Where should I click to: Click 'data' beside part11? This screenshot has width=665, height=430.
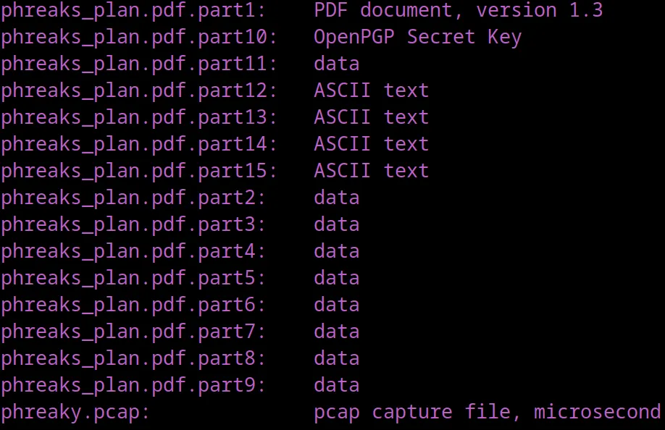pos(337,64)
